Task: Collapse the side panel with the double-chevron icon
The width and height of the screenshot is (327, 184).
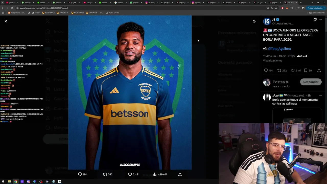Action: point(254,21)
